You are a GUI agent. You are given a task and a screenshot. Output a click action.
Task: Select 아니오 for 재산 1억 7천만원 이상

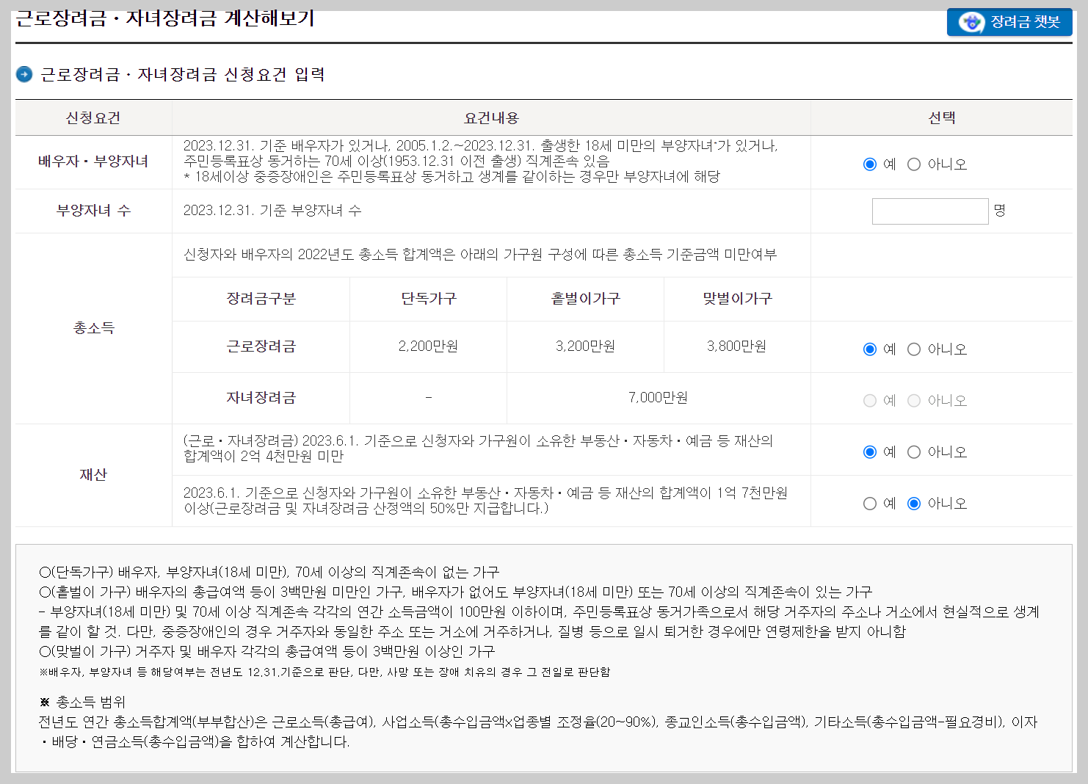[914, 504]
